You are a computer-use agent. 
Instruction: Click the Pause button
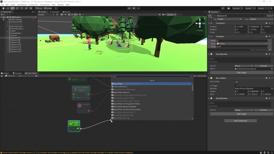(x=134, y=9)
